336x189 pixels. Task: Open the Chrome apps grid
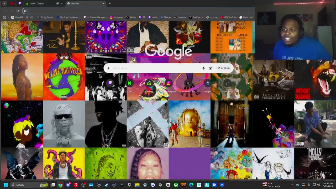point(4,17)
